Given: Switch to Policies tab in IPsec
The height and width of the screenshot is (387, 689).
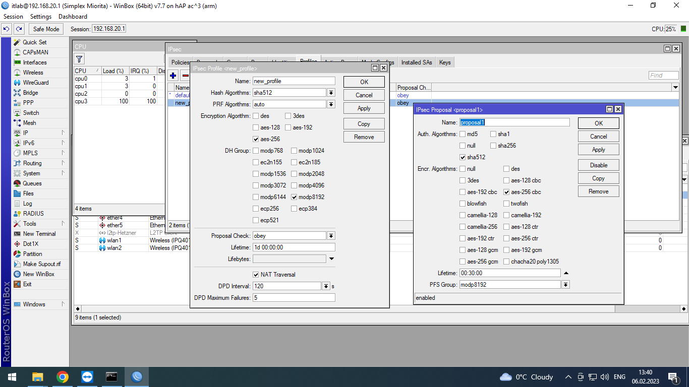Looking at the screenshot, I should point(181,62).
